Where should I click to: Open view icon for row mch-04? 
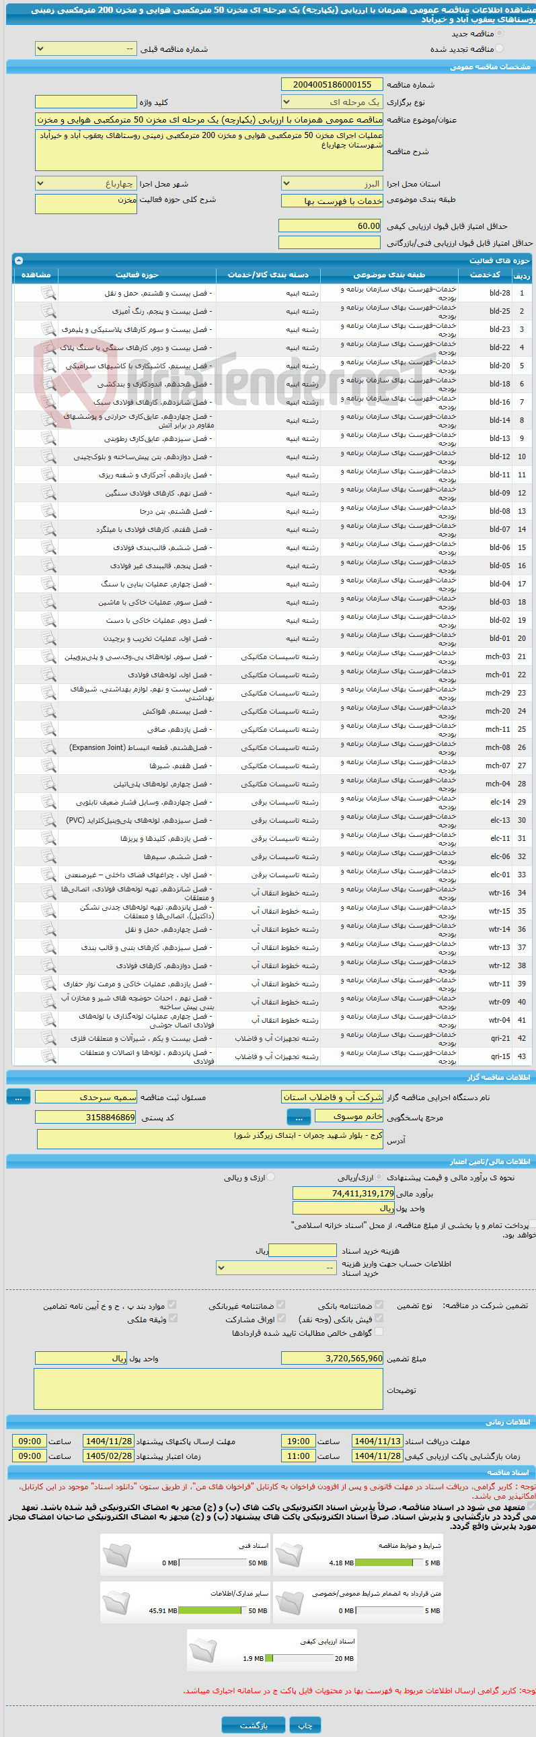pos(48,784)
